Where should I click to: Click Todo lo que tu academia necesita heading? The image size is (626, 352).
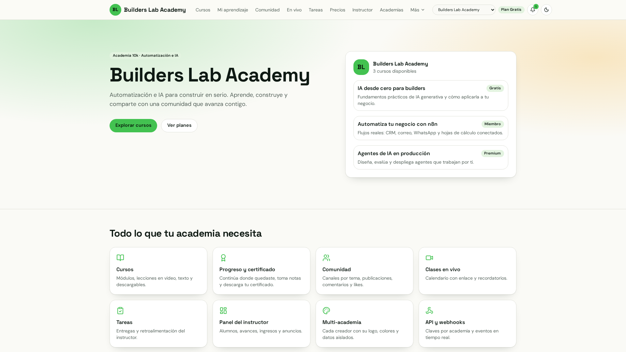(x=186, y=233)
